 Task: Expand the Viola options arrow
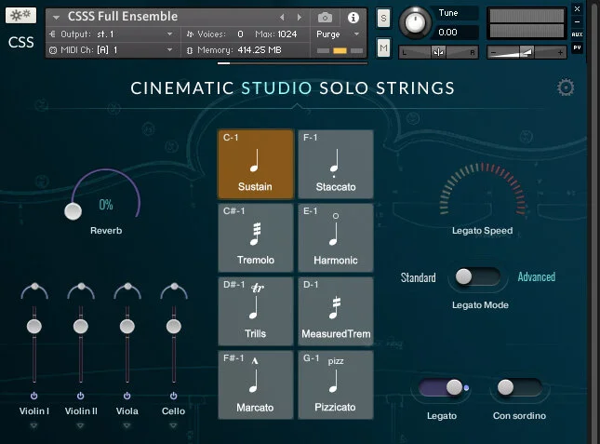tap(127, 425)
